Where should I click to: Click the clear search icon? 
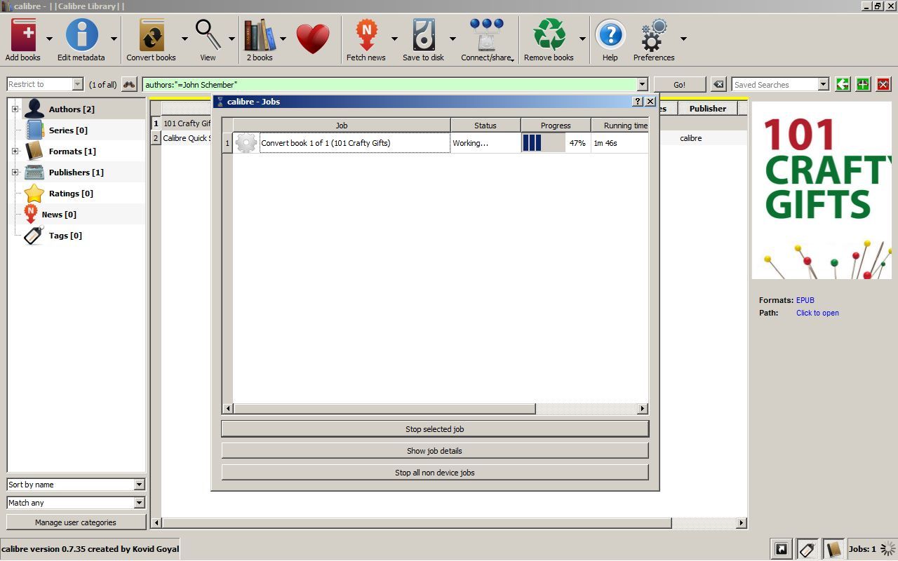718,84
